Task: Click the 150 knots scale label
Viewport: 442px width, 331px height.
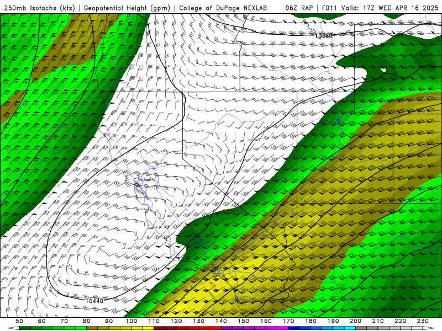Action: (244, 321)
